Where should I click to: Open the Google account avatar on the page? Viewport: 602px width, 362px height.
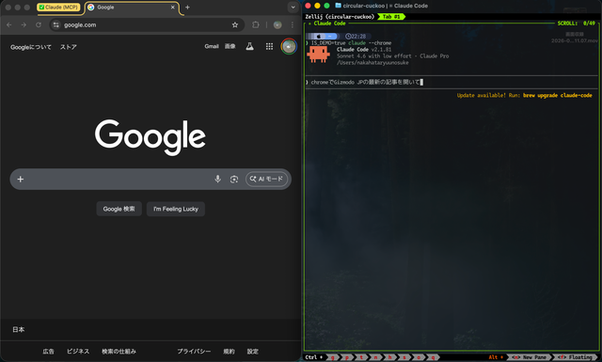point(289,46)
